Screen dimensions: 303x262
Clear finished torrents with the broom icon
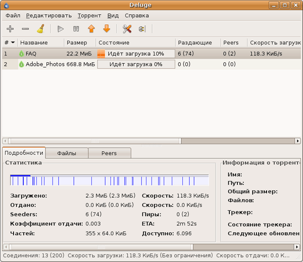click(41, 29)
